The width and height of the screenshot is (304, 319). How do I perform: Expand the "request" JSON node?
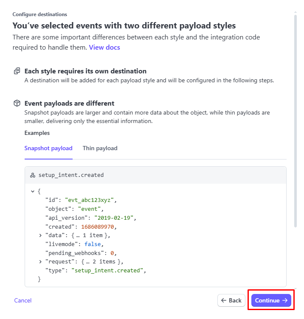[x=41, y=261]
